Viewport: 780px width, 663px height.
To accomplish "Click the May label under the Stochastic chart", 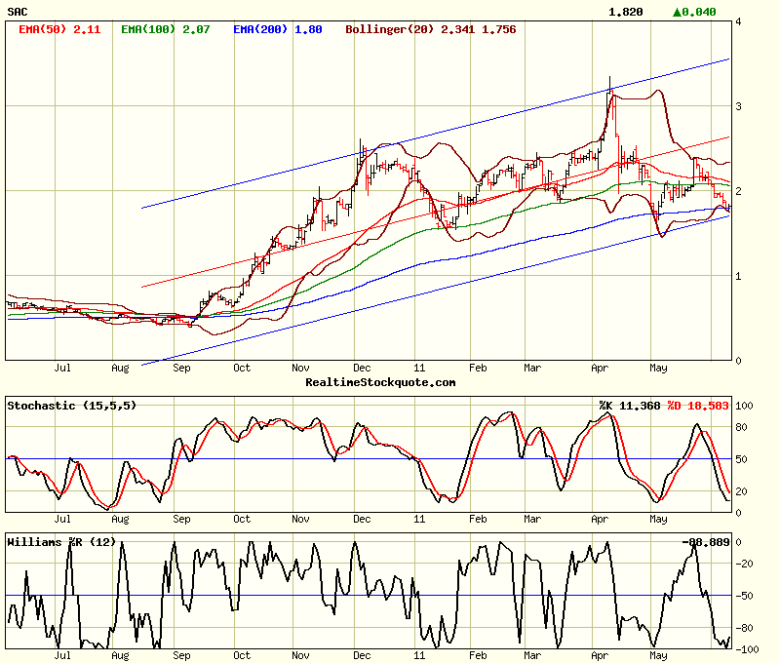I will point(658,519).
